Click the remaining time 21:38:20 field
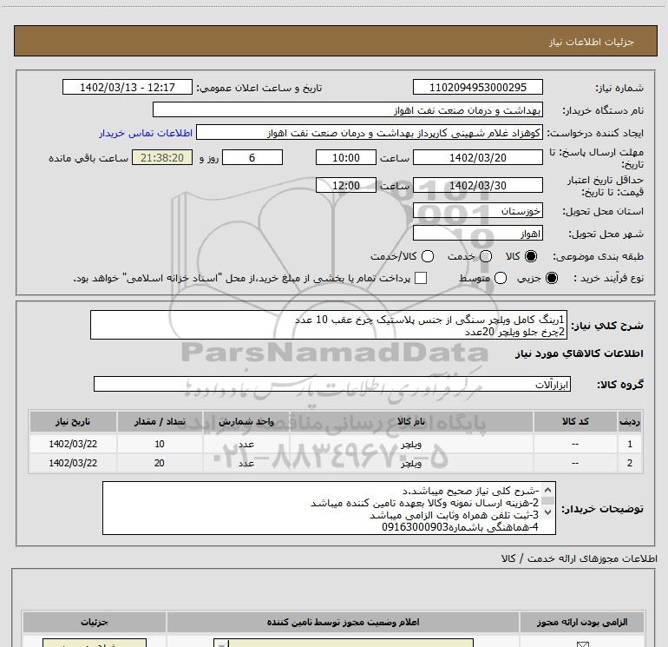Image resolution: width=668 pixels, height=647 pixels. click(162, 158)
